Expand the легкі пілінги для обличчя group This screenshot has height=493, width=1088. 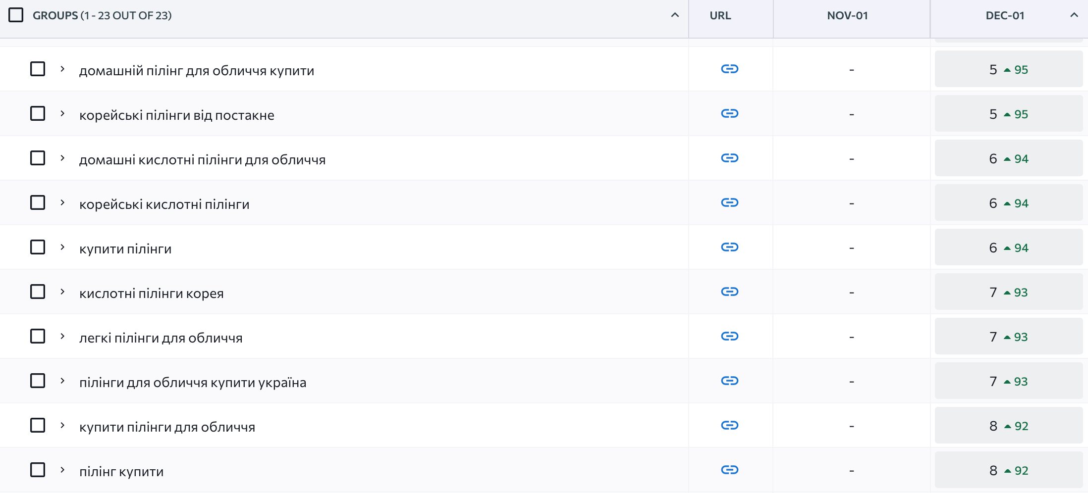click(62, 336)
